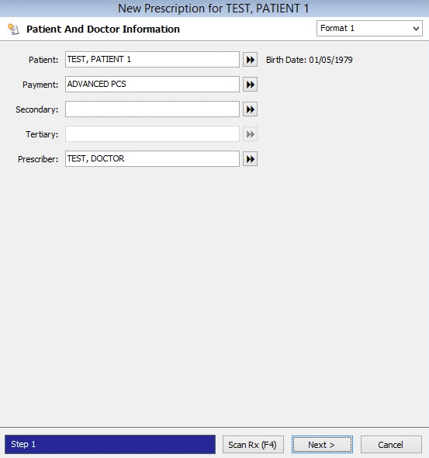
Task: Click the Prescriber: field label
Action: click(x=38, y=159)
